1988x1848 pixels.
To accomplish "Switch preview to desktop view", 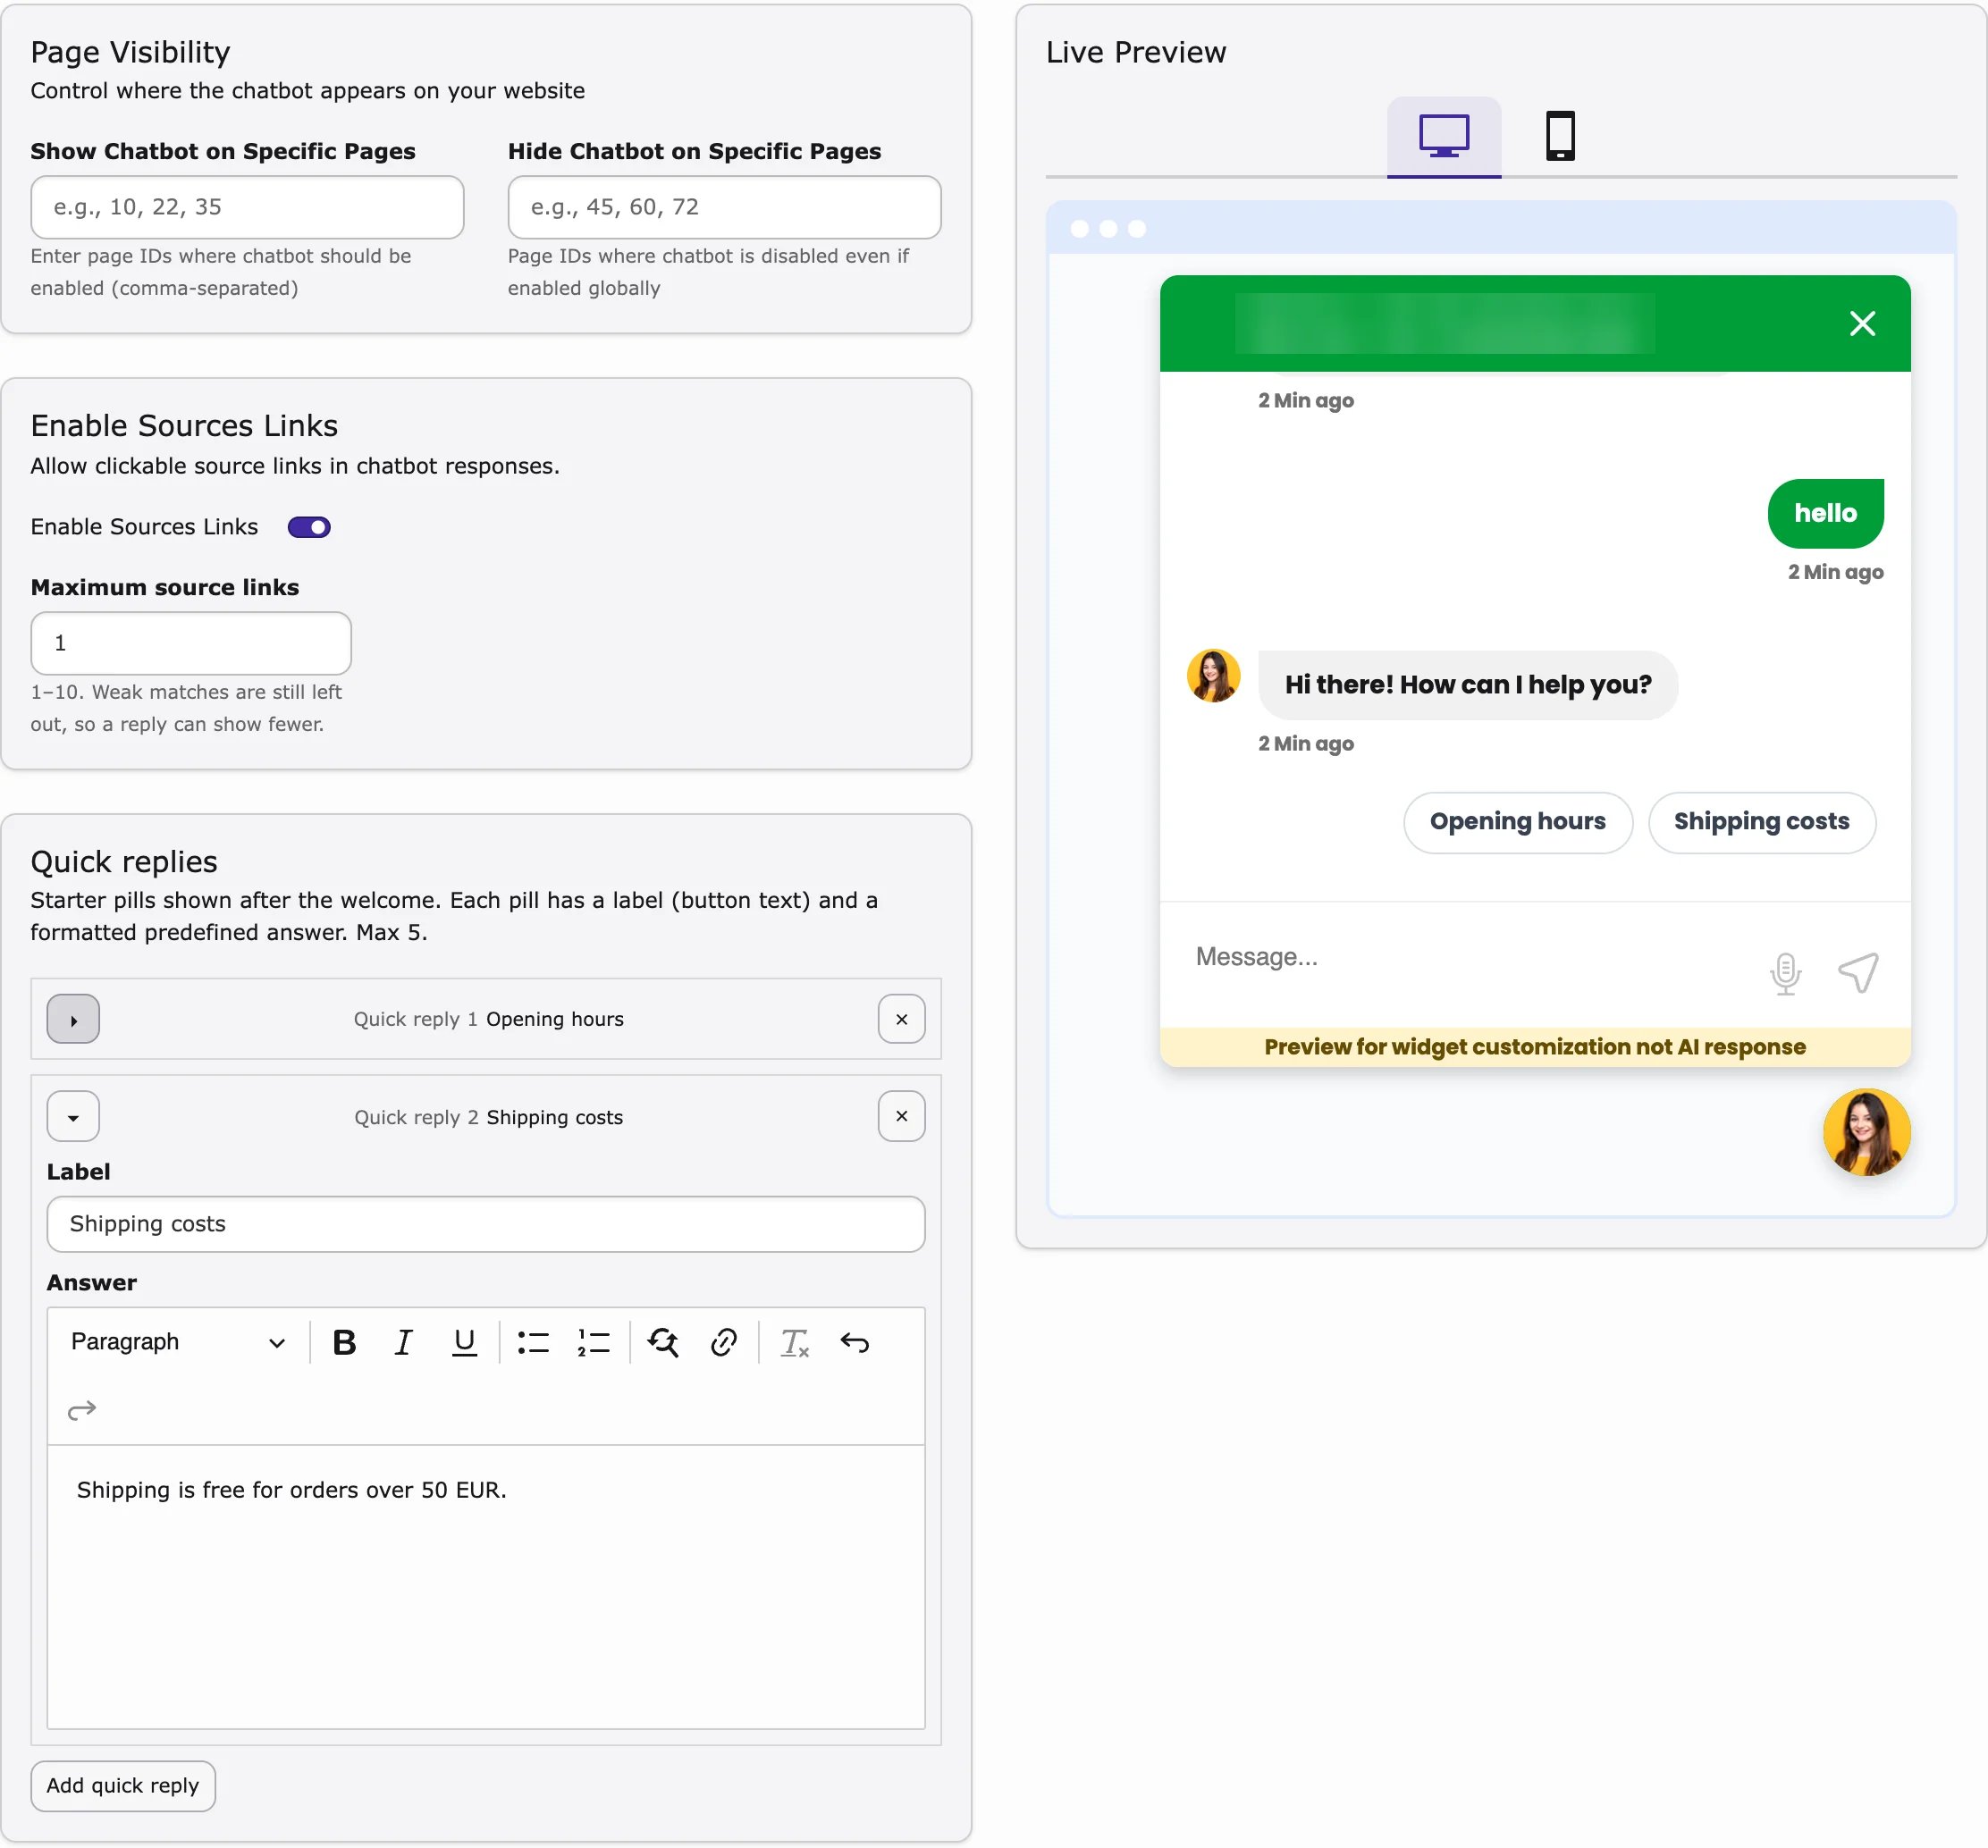I will [x=1443, y=136].
